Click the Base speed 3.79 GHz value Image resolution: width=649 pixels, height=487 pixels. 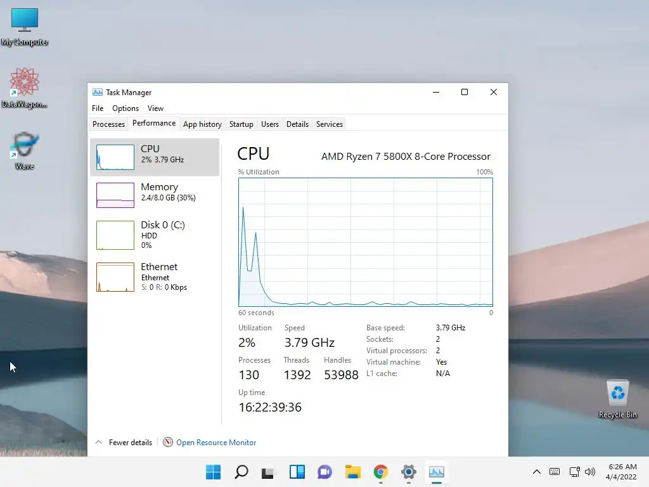(451, 328)
